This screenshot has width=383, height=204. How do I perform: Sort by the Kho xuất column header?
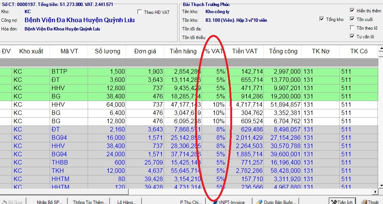pyautogui.click(x=31, y=51)
